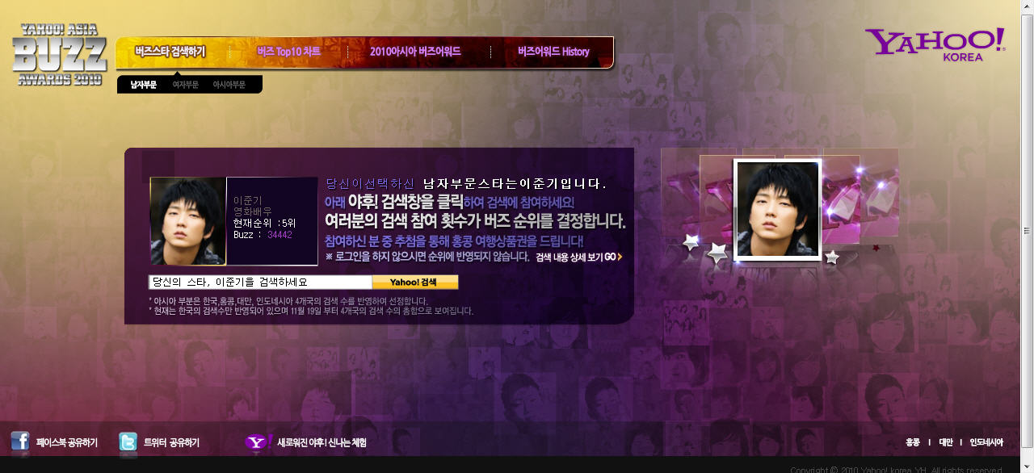Click 페이스북 공유하기 link

pyautogui.click(x=67, y=442)
